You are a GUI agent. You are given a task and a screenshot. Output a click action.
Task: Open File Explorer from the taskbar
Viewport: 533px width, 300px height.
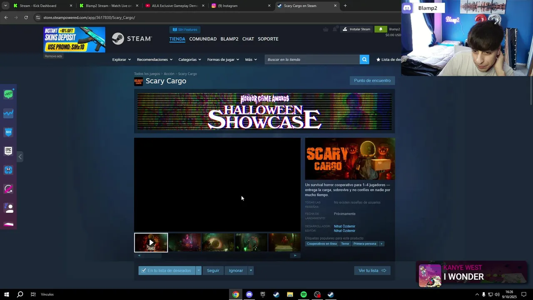click(x=290, y=295)
